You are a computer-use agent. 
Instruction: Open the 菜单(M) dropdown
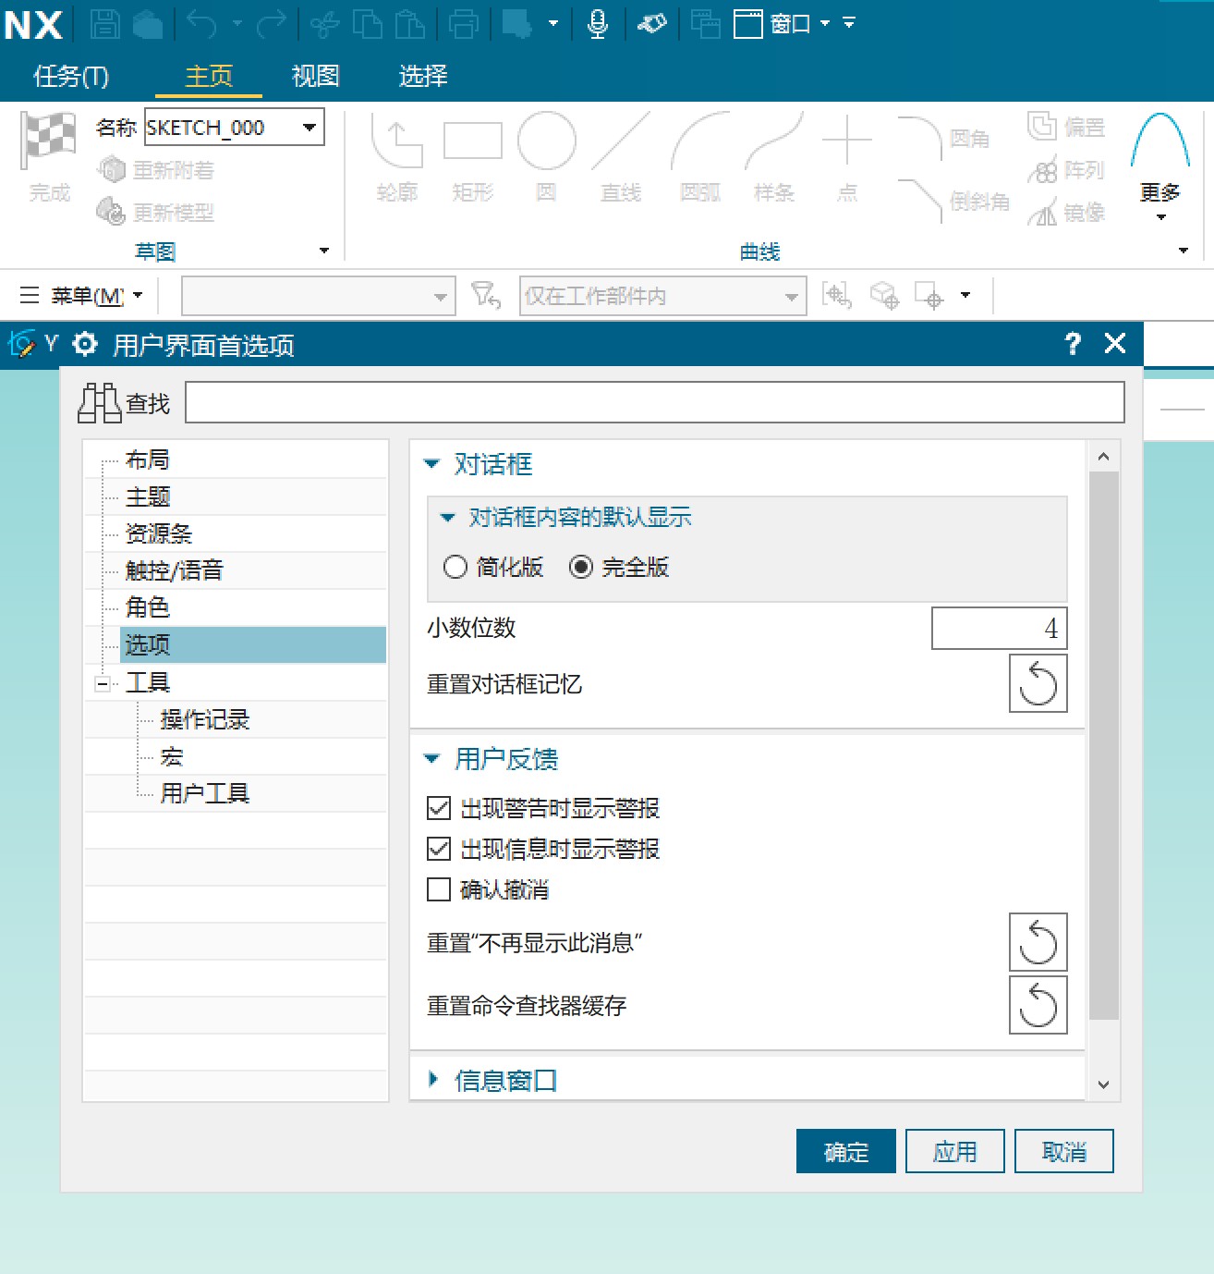pos(81,296)
